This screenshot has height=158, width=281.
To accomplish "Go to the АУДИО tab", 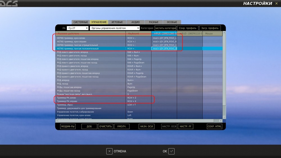I will (x=135, y=22).
